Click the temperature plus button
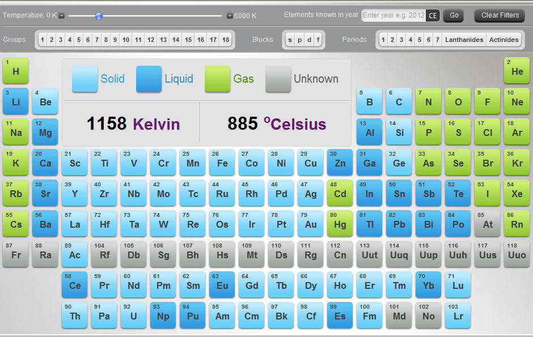 230,16
